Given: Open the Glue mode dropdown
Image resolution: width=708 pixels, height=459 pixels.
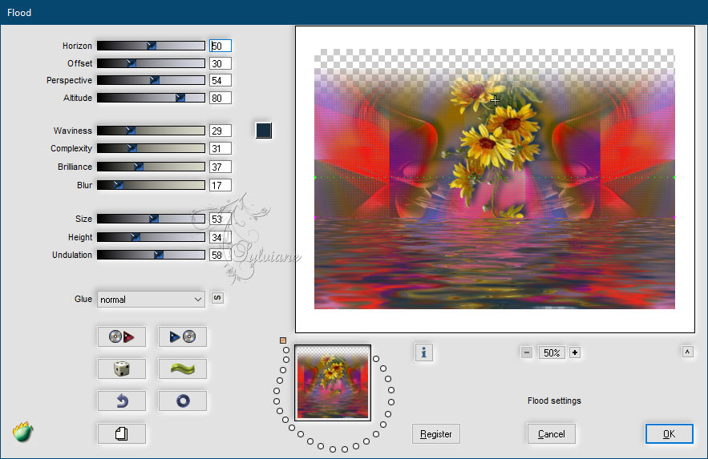Looking at the screenshot, I should [x=151, y=300].
